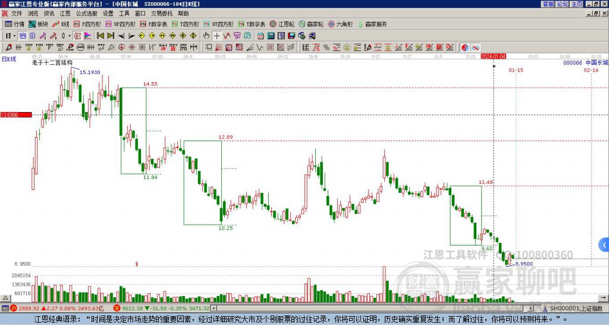Open the 六角形 hexagon tool
609x325 pixels.
(340, 24)
